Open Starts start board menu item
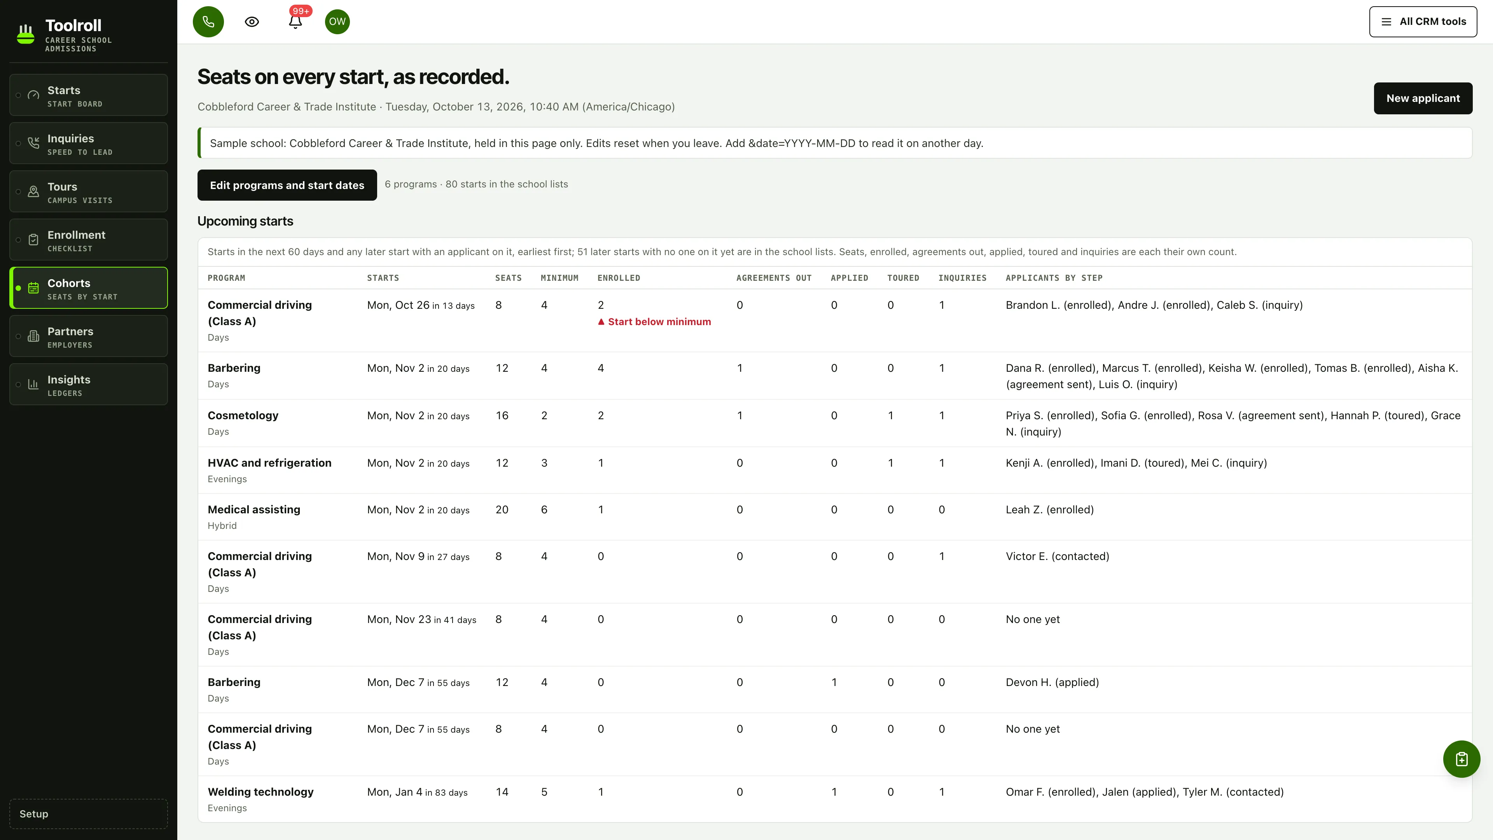This screenshot has width=1493, height=840. [89, 95]
